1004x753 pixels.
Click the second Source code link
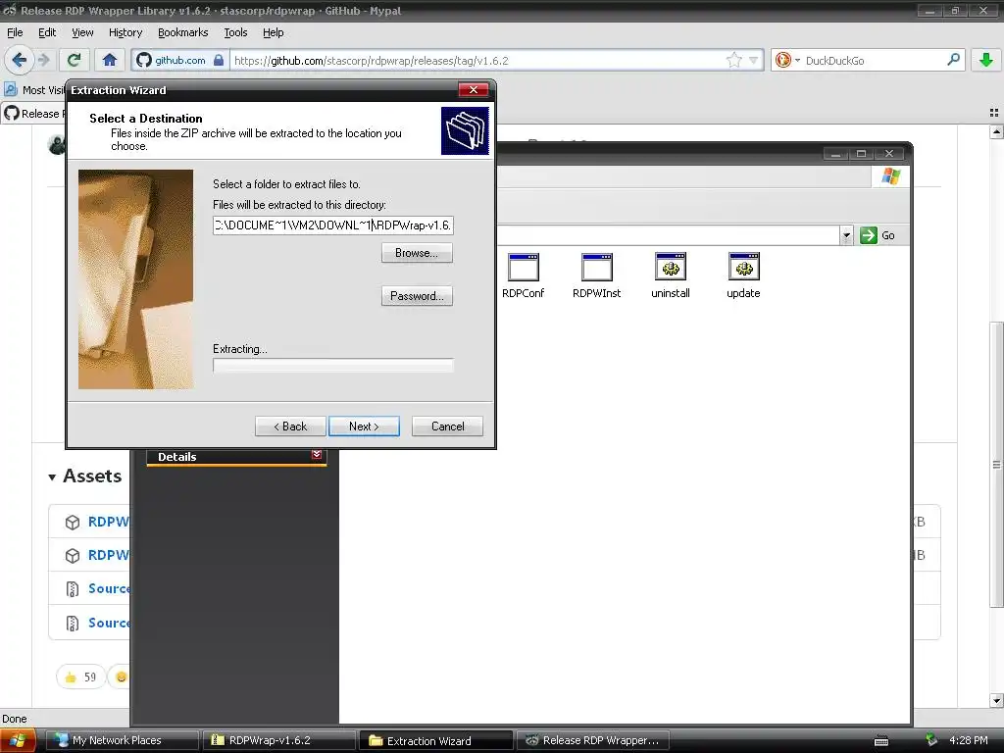click(109, 623)
